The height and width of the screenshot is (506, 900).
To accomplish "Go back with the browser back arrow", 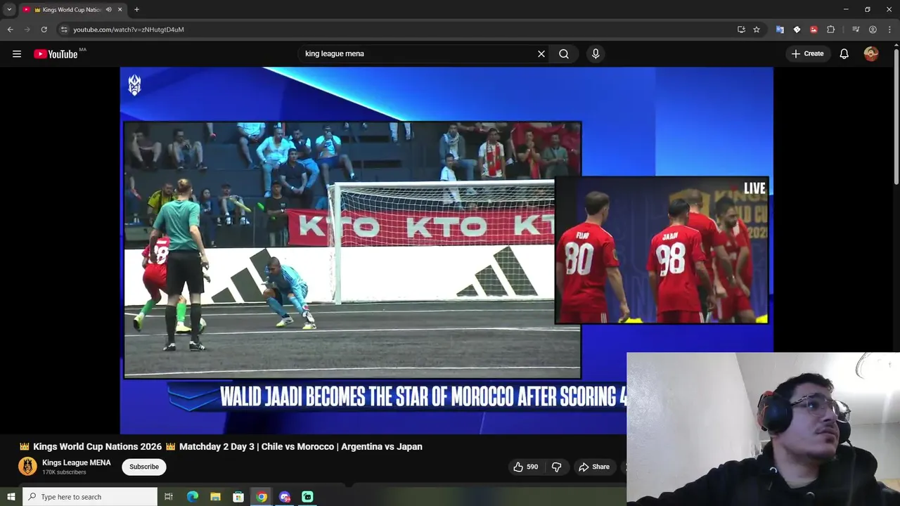I will tap(10, 30).
